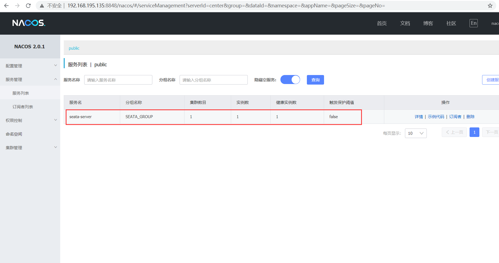Viewport: 499px width, 263px height.
Task: Click the 下一页 next page button
Action: [x=491, y=132]
